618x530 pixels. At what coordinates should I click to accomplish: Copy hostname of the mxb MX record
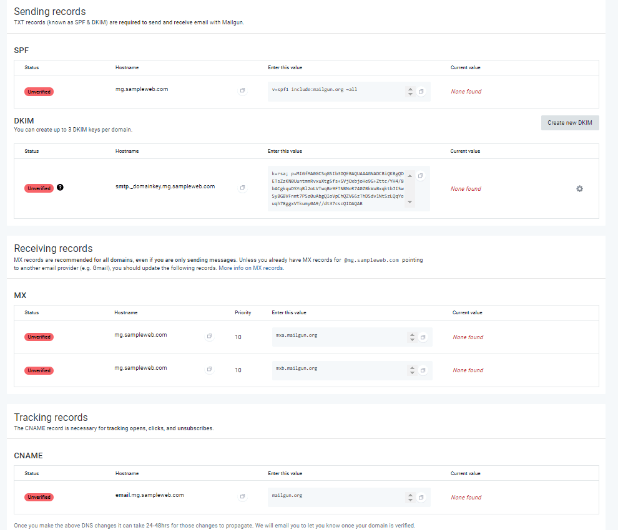coord(209,370)
